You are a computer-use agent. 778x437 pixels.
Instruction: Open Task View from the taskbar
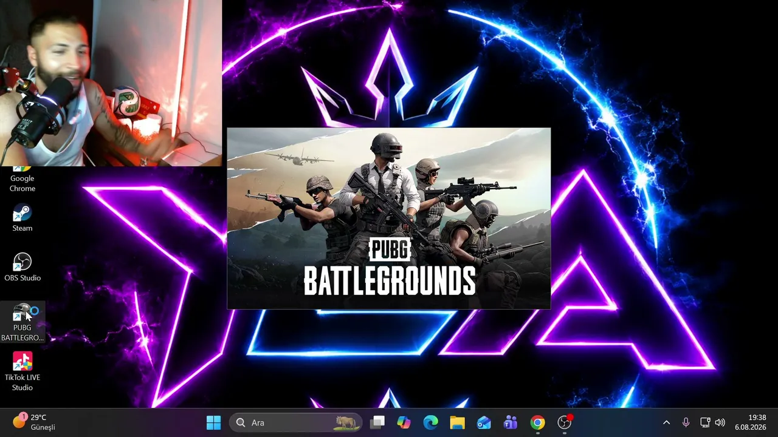[x=378, y=422]
